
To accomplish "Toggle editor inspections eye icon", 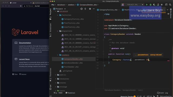I will tap(168, 14).
